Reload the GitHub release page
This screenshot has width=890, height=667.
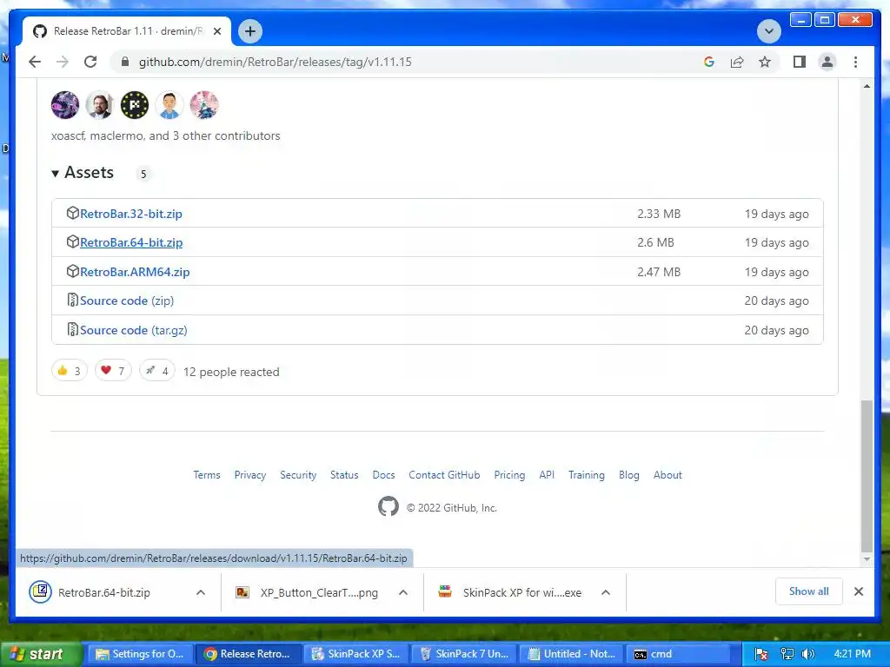[90, 62]
